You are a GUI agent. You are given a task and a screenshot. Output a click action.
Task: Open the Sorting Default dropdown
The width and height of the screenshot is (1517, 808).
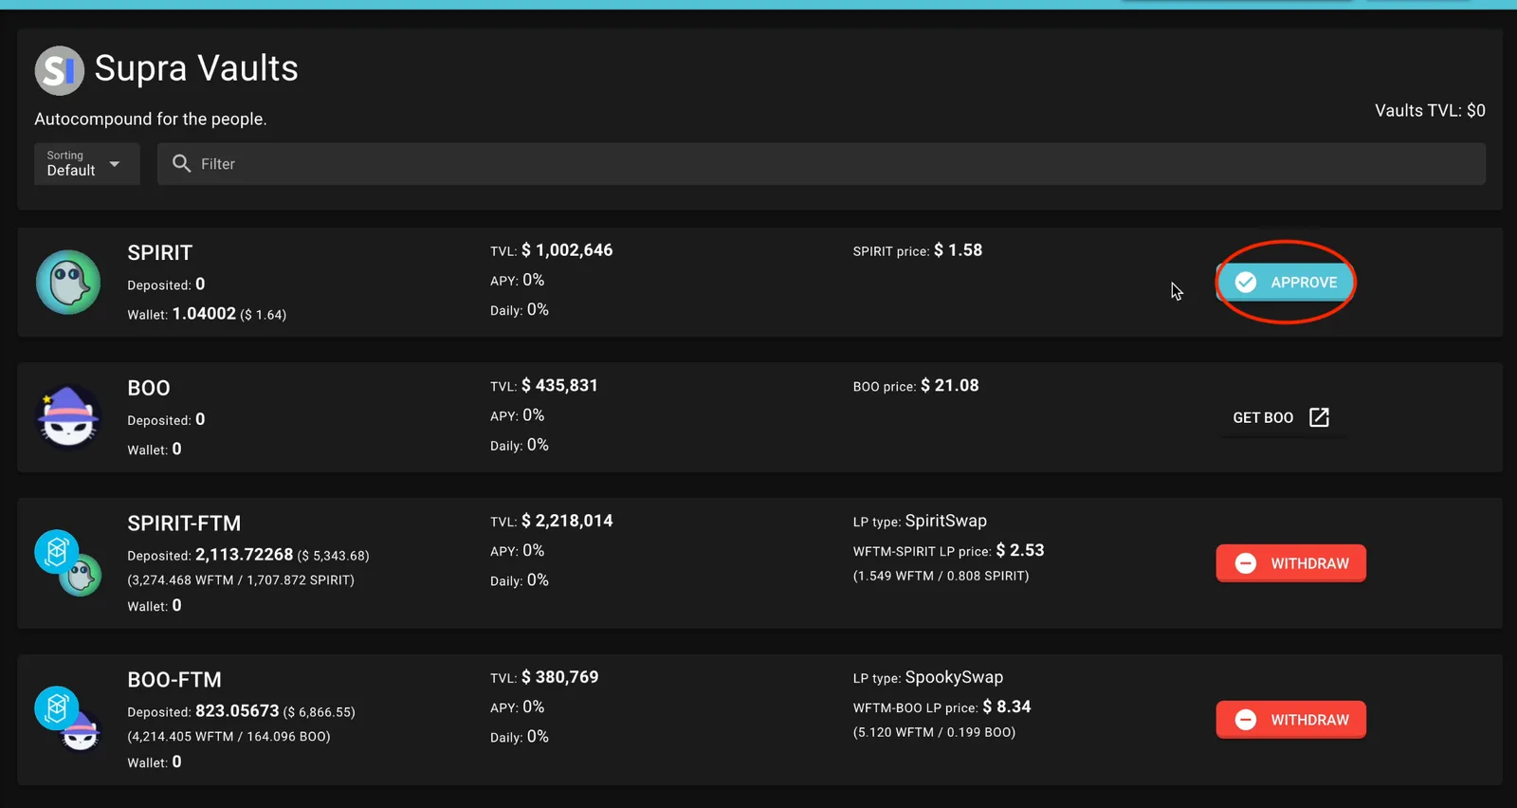pos(87,164)
